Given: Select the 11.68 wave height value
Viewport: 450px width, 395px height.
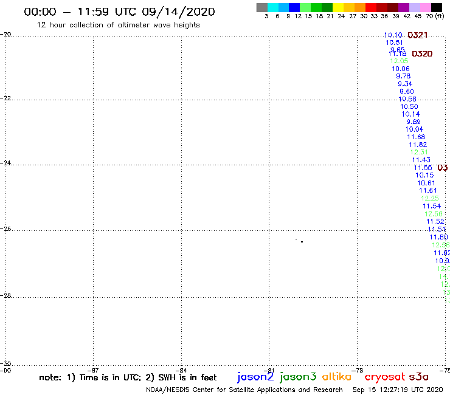Looking at the screenshot, I should point(416,137).
